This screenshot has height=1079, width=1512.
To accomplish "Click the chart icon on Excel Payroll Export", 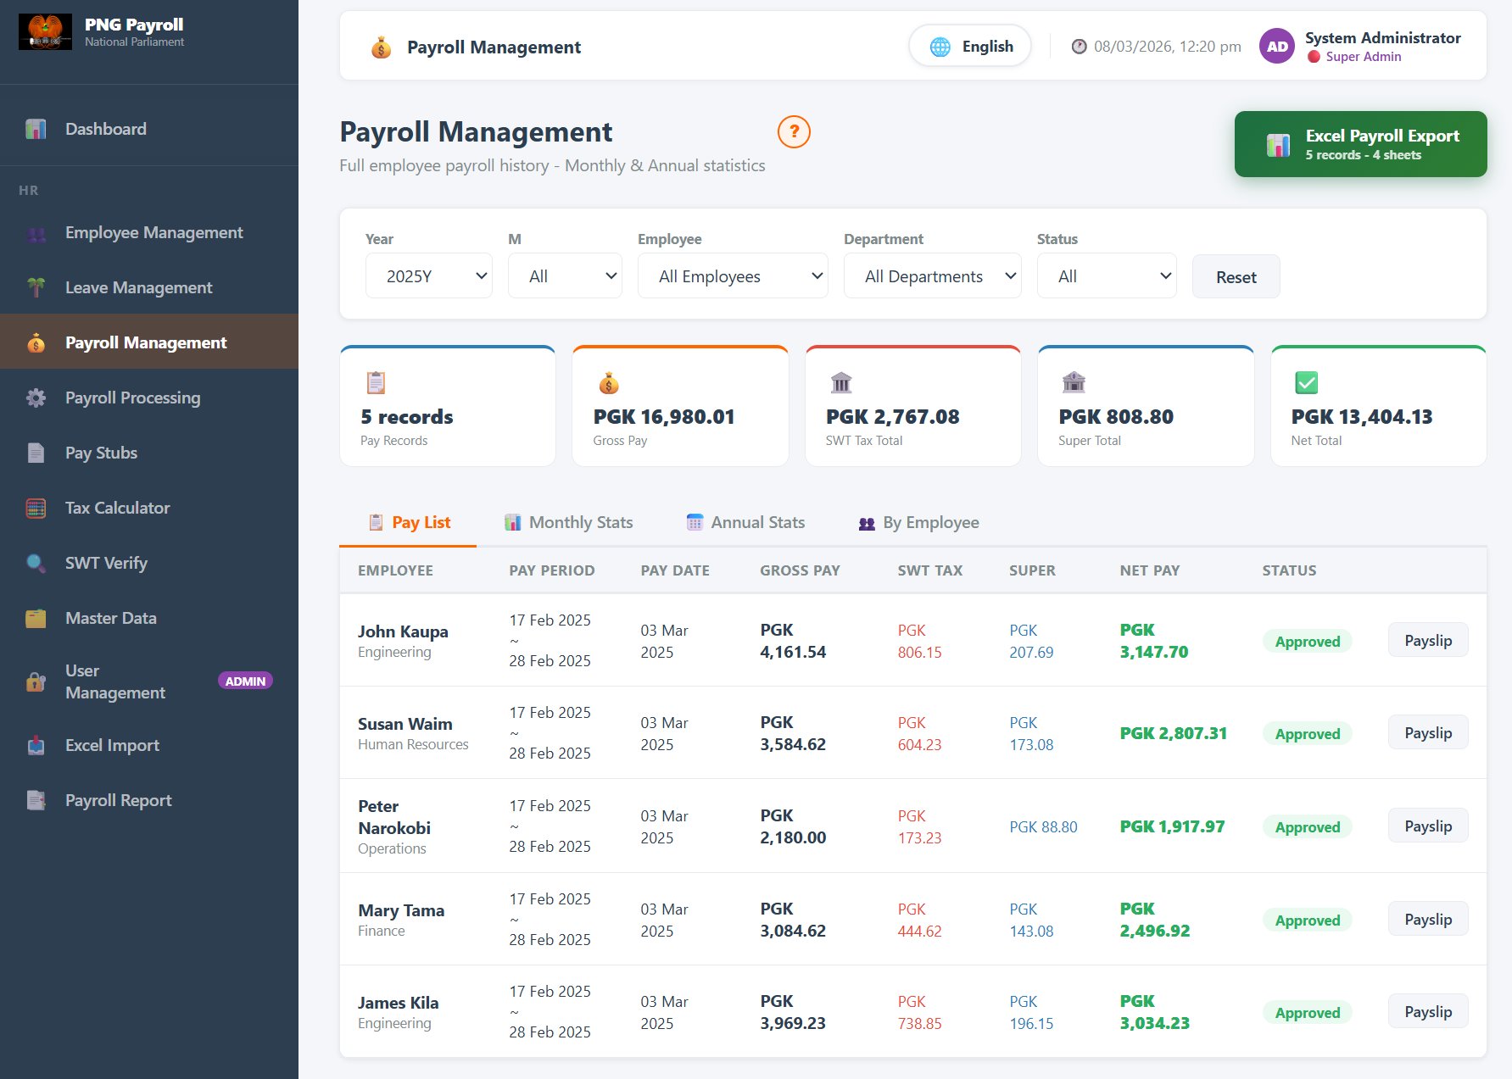I will (1278, 145).
